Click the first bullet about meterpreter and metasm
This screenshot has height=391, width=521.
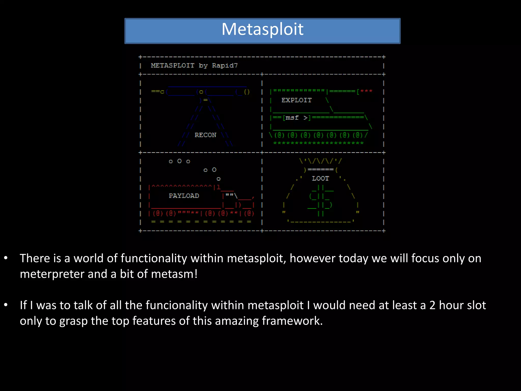click(x=251, y=266)
